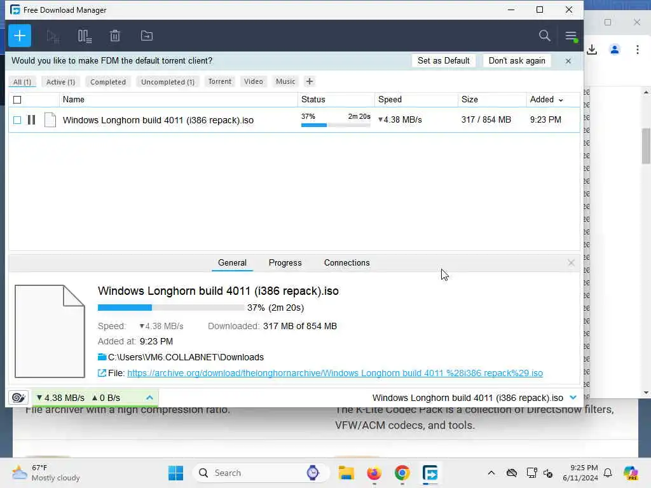Open the C:\Users\VM6.COLLABNET\Downloads folder path
Viewport: 651px width, 488px height.
point(186,357)
